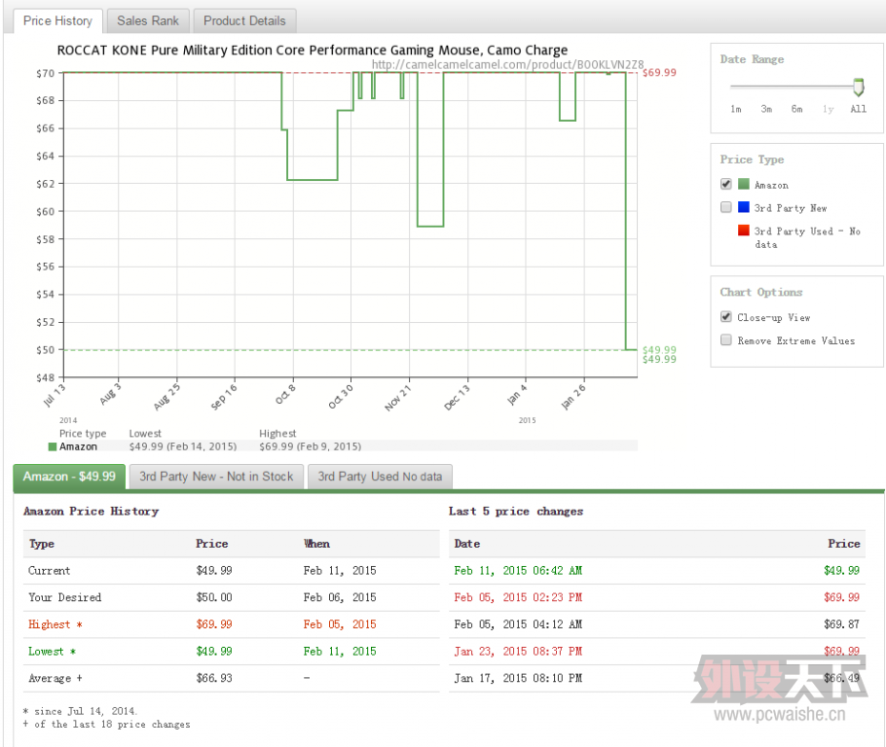Set date range to All
The image size is (886, 747).
pyautogui.click(x=859, y=109)
